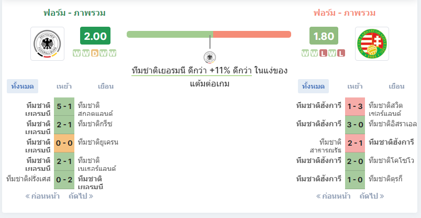This screenshot has width=421, height=218.
Task: Switch Germany's results to เยือน tab
Action: tap(106, 86)
